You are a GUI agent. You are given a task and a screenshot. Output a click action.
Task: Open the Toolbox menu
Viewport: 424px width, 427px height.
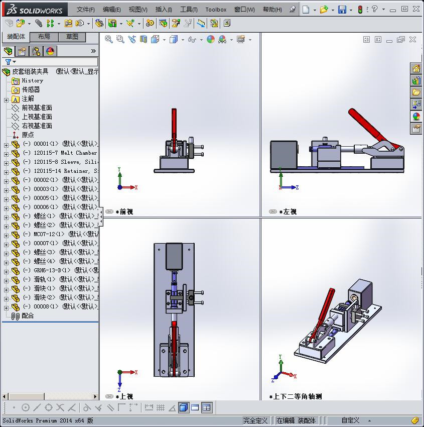[x=216, y=10]
